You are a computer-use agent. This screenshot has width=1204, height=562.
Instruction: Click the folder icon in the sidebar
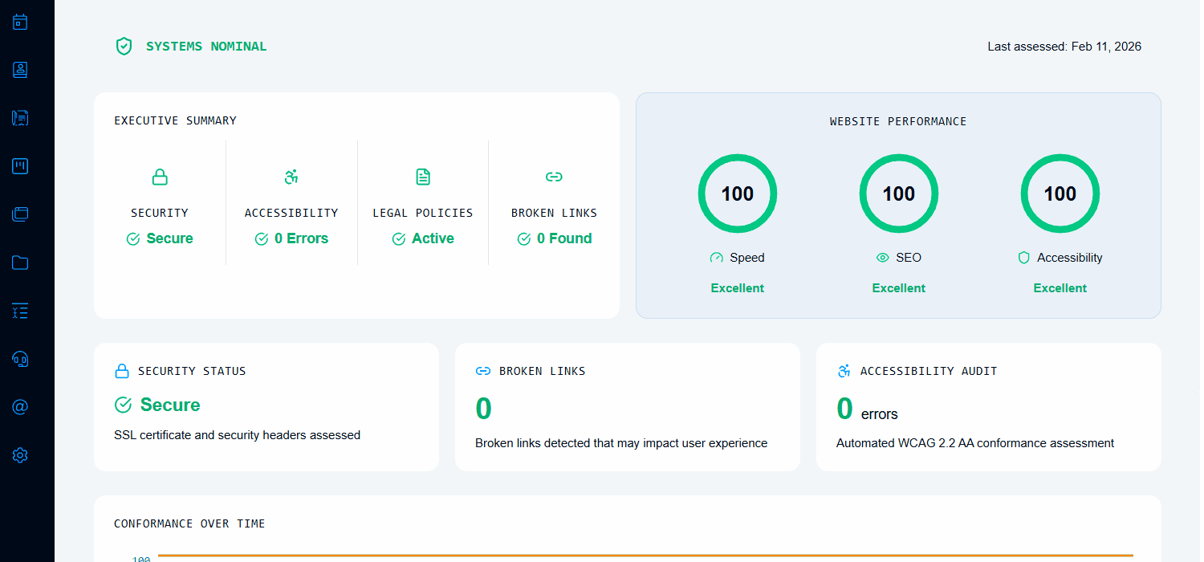20,263
